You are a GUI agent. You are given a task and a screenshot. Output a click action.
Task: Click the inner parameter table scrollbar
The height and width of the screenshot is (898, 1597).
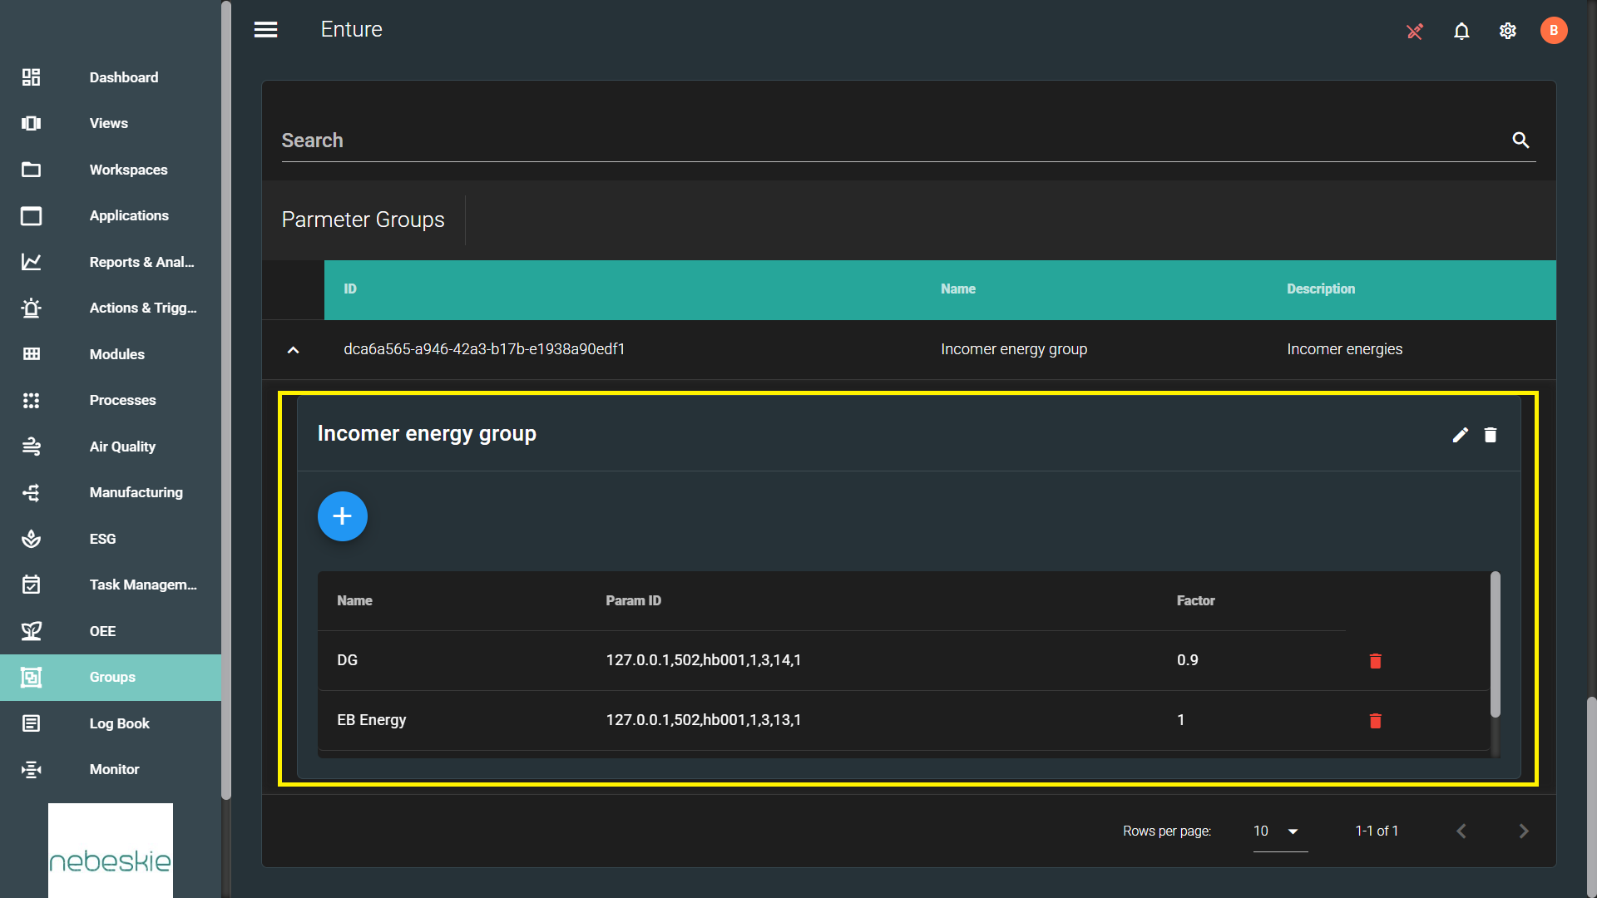pyautogui.click(x=1495, y=644)
